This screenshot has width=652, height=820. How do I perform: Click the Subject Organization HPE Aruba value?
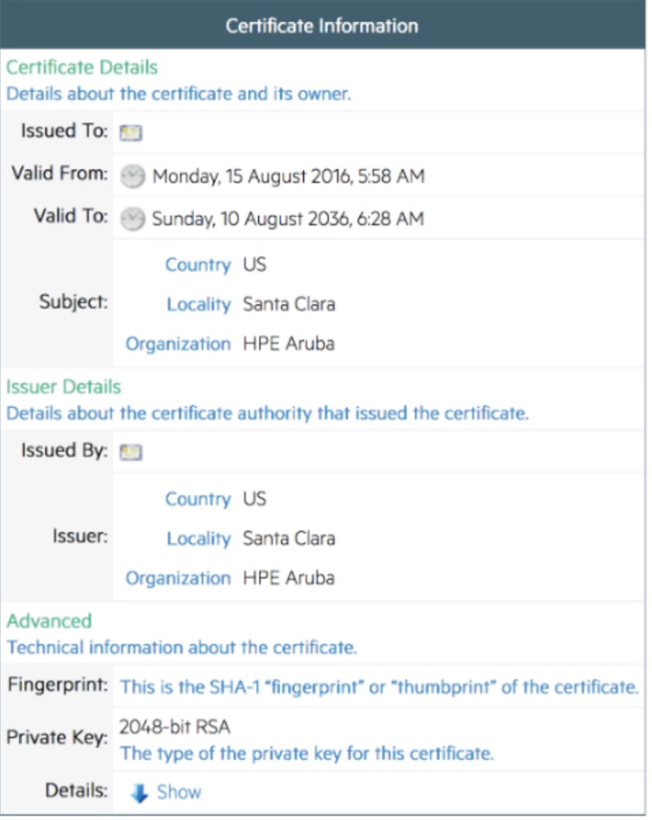click(x=288, y=344)
